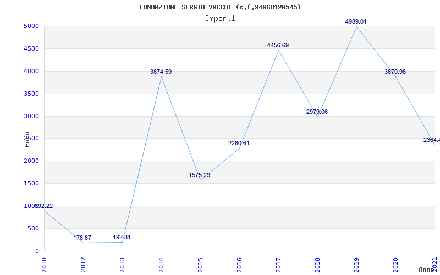
Task: Click the x-axis year label 2014
Action: tap(161, 265)
